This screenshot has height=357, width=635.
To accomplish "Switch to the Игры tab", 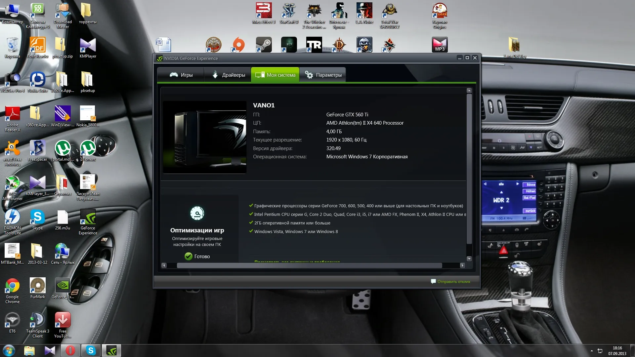I will pyautogui.click(x=181, y=75).
